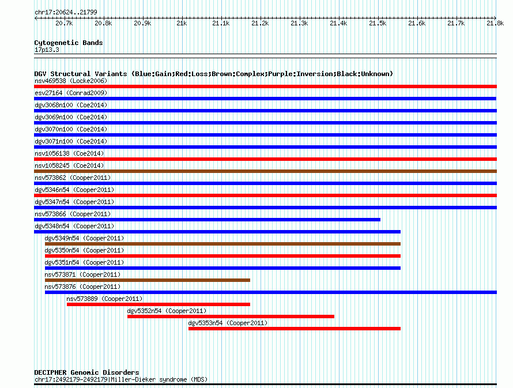Image resolution: width=513 pixels, height=388 pixels.
Task: Click nsv573876 (Cooper2011) label
Action: [83, 287]
